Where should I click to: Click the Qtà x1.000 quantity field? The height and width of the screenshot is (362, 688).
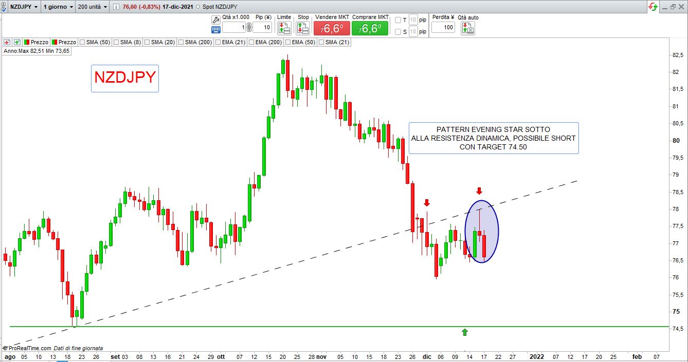coord(233,28)
